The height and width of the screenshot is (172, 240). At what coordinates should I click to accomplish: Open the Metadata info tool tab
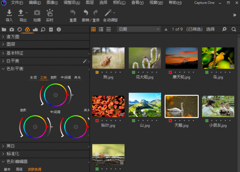(x=59, y=30)
